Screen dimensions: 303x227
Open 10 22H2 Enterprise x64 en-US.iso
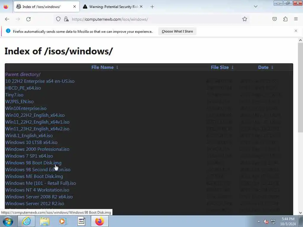[x=40, y=81]
